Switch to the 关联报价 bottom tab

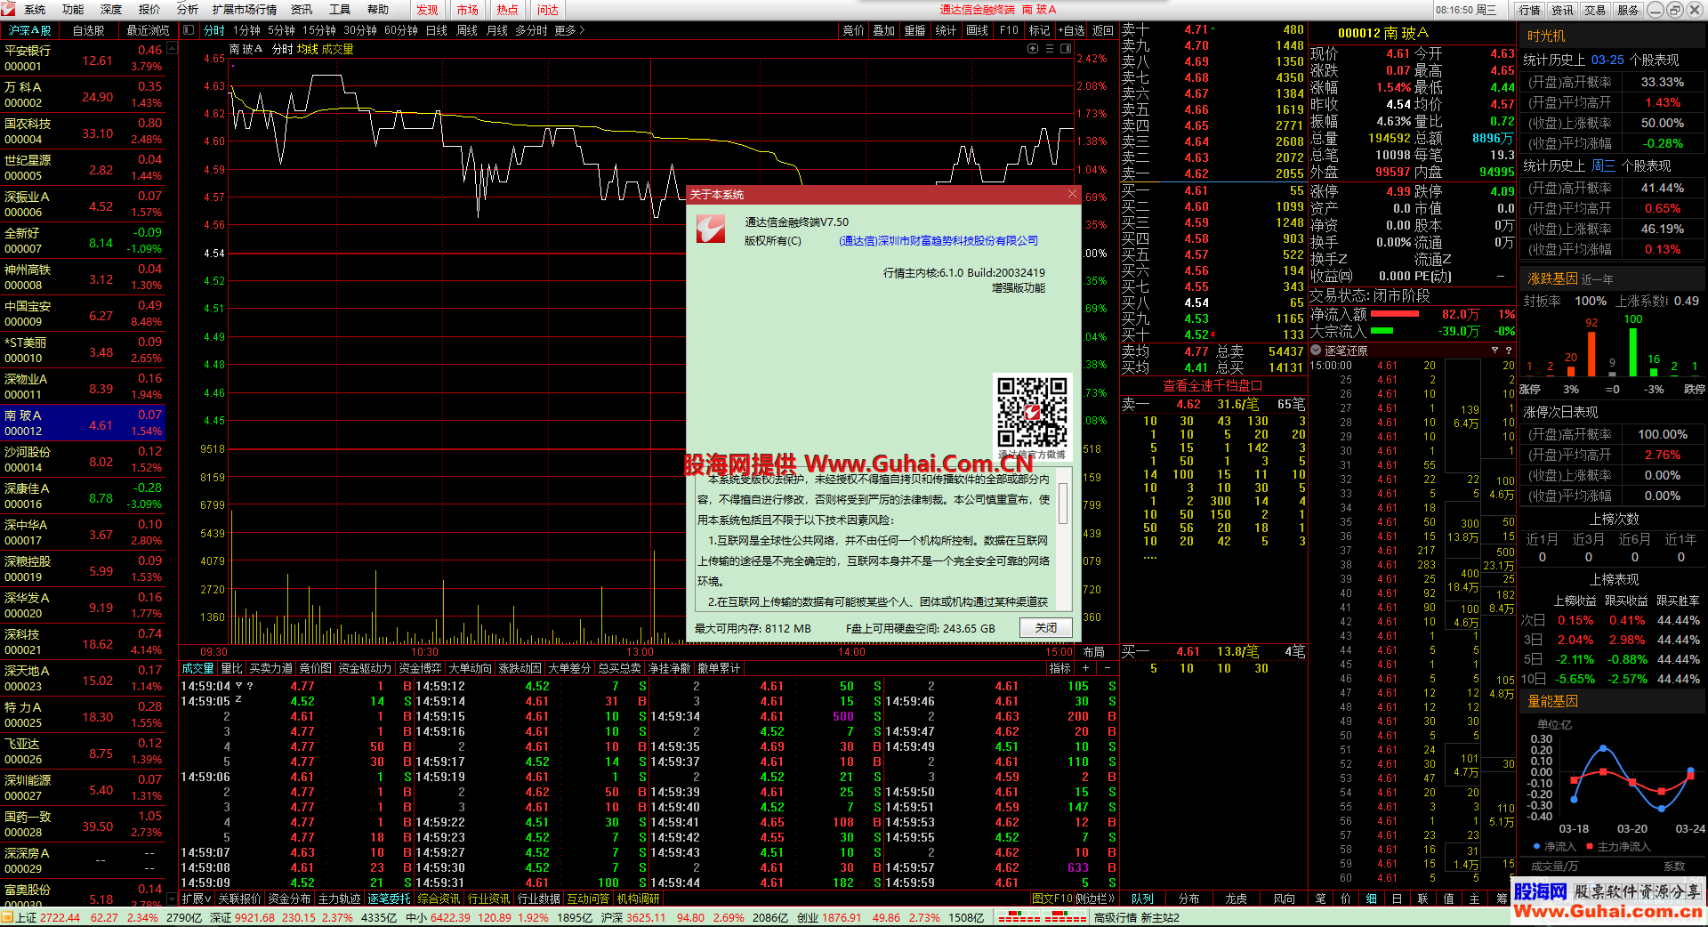click(x=239, y=899)
